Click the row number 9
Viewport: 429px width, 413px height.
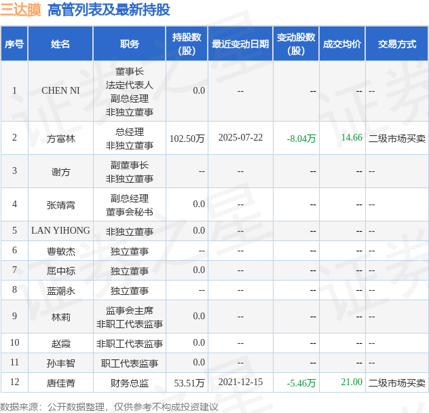14,316
